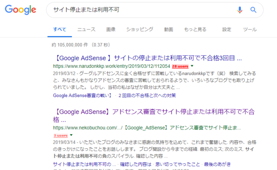Viewport: 277px width, 170px height.
Task: Open the ショッピング tab
Action: 139,30
